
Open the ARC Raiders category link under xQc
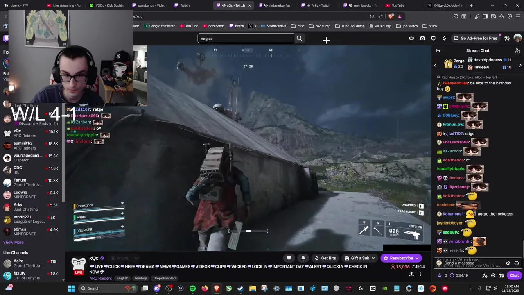[x=101, y=278]
